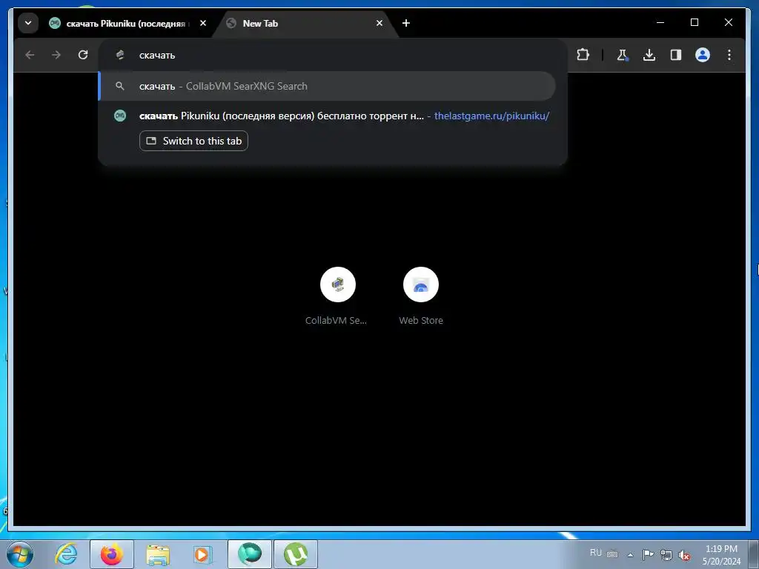Open the Chrome Labs flask icon
The width and height of the screenshot is (759, 569).
(x=623, y=55)
